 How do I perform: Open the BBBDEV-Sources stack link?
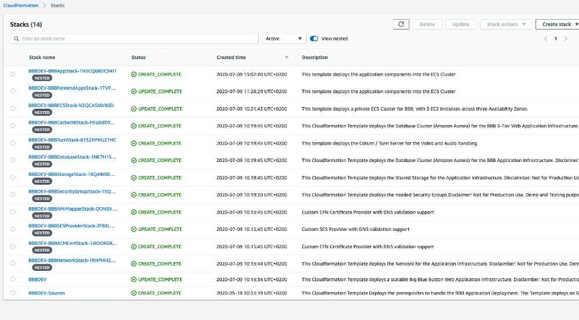pos(46,293)
